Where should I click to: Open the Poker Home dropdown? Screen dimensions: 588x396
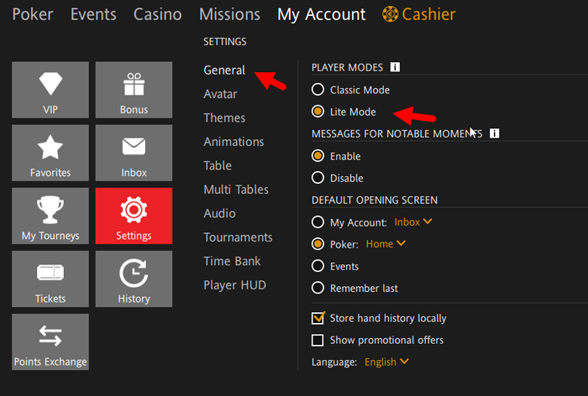[x=386, y=244]
